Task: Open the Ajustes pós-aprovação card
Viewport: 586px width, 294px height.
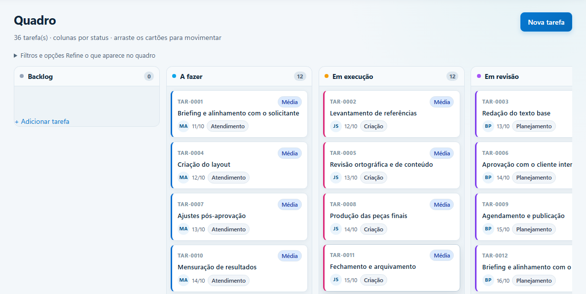Action: tap(239, 217)
